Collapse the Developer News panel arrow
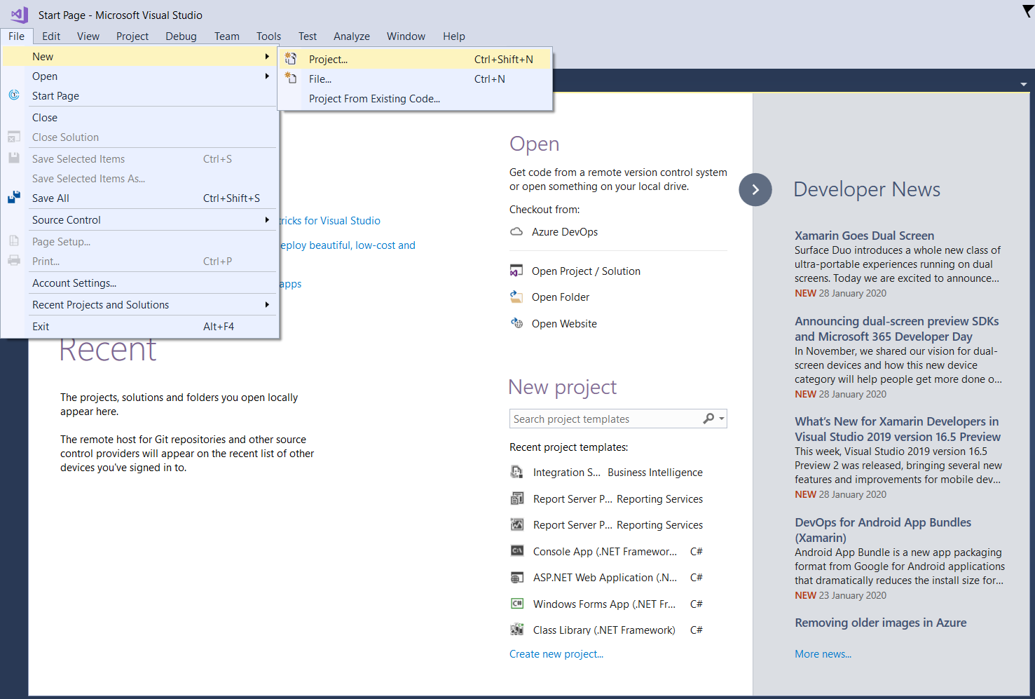This screenshot has width=1035, height=699. click(x=755, y=189)
